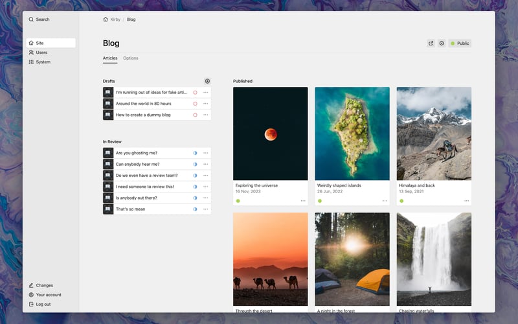Viewport: 518px width, 324px height.
Task: Click green status dot of 'Exploring the universe'
Action: tap(238, 201)
